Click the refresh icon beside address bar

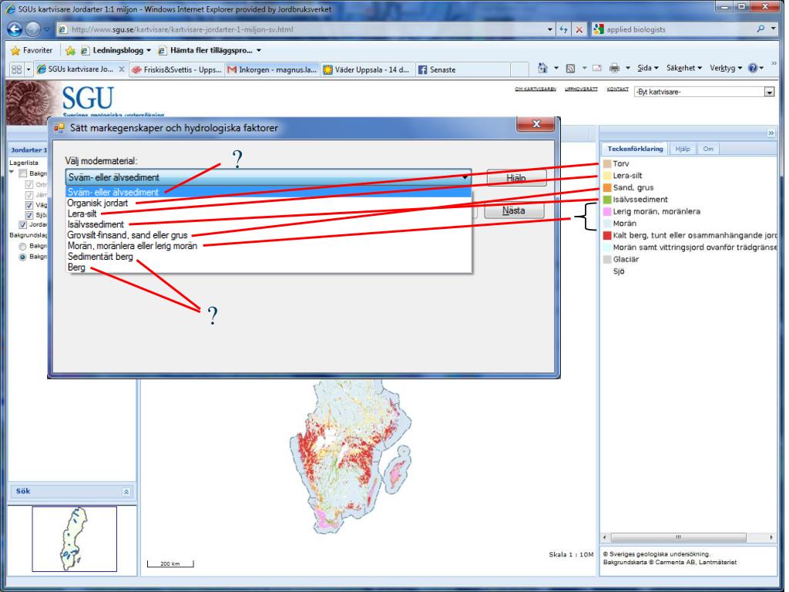click(x=563, y=30)
